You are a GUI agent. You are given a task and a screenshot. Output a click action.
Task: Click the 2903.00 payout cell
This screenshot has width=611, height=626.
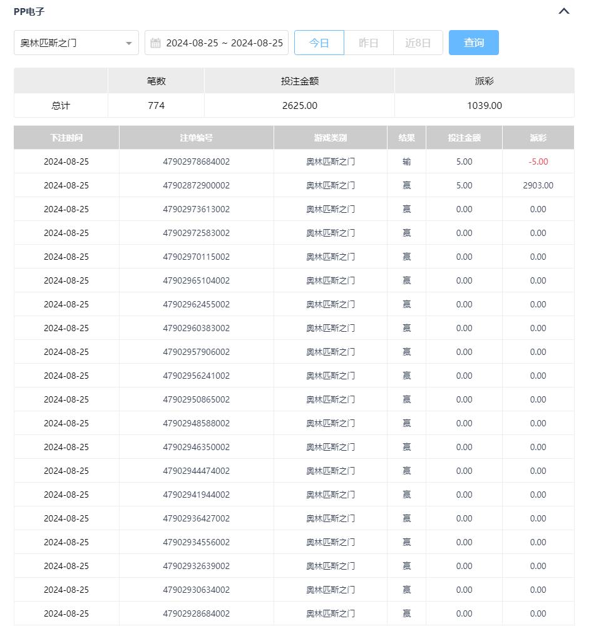[x=538, y=185]
